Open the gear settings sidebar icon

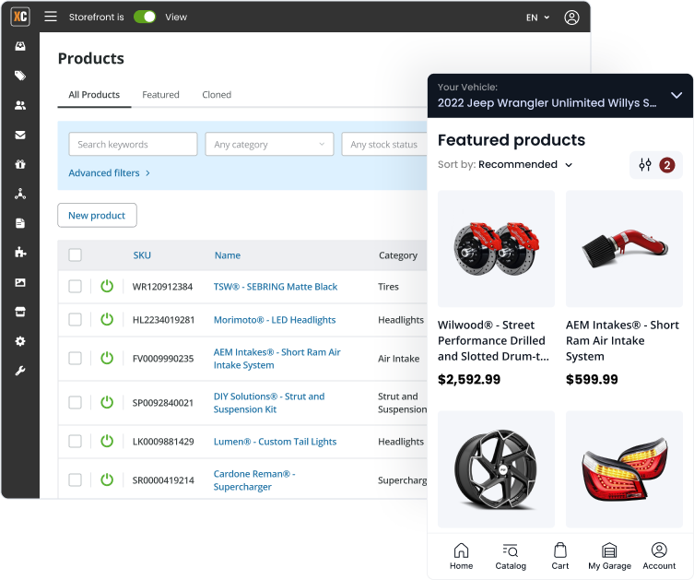[x=20, y=341]
